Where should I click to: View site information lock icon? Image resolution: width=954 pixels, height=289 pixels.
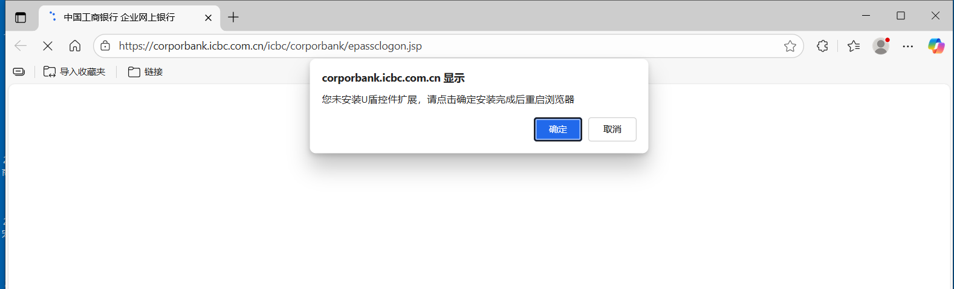(105, 46)
